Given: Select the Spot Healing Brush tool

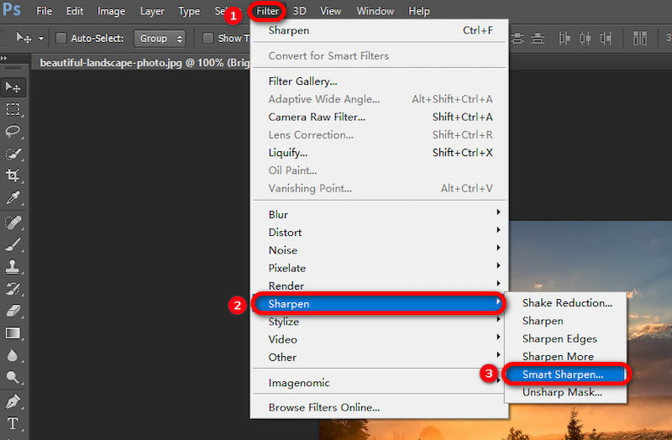Looking at the screenshot, I should (x=13, y=223).
